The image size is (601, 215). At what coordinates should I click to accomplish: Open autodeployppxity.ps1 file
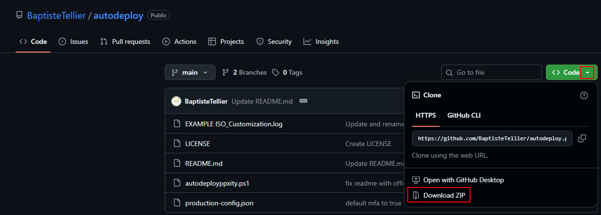pos(217,183)
